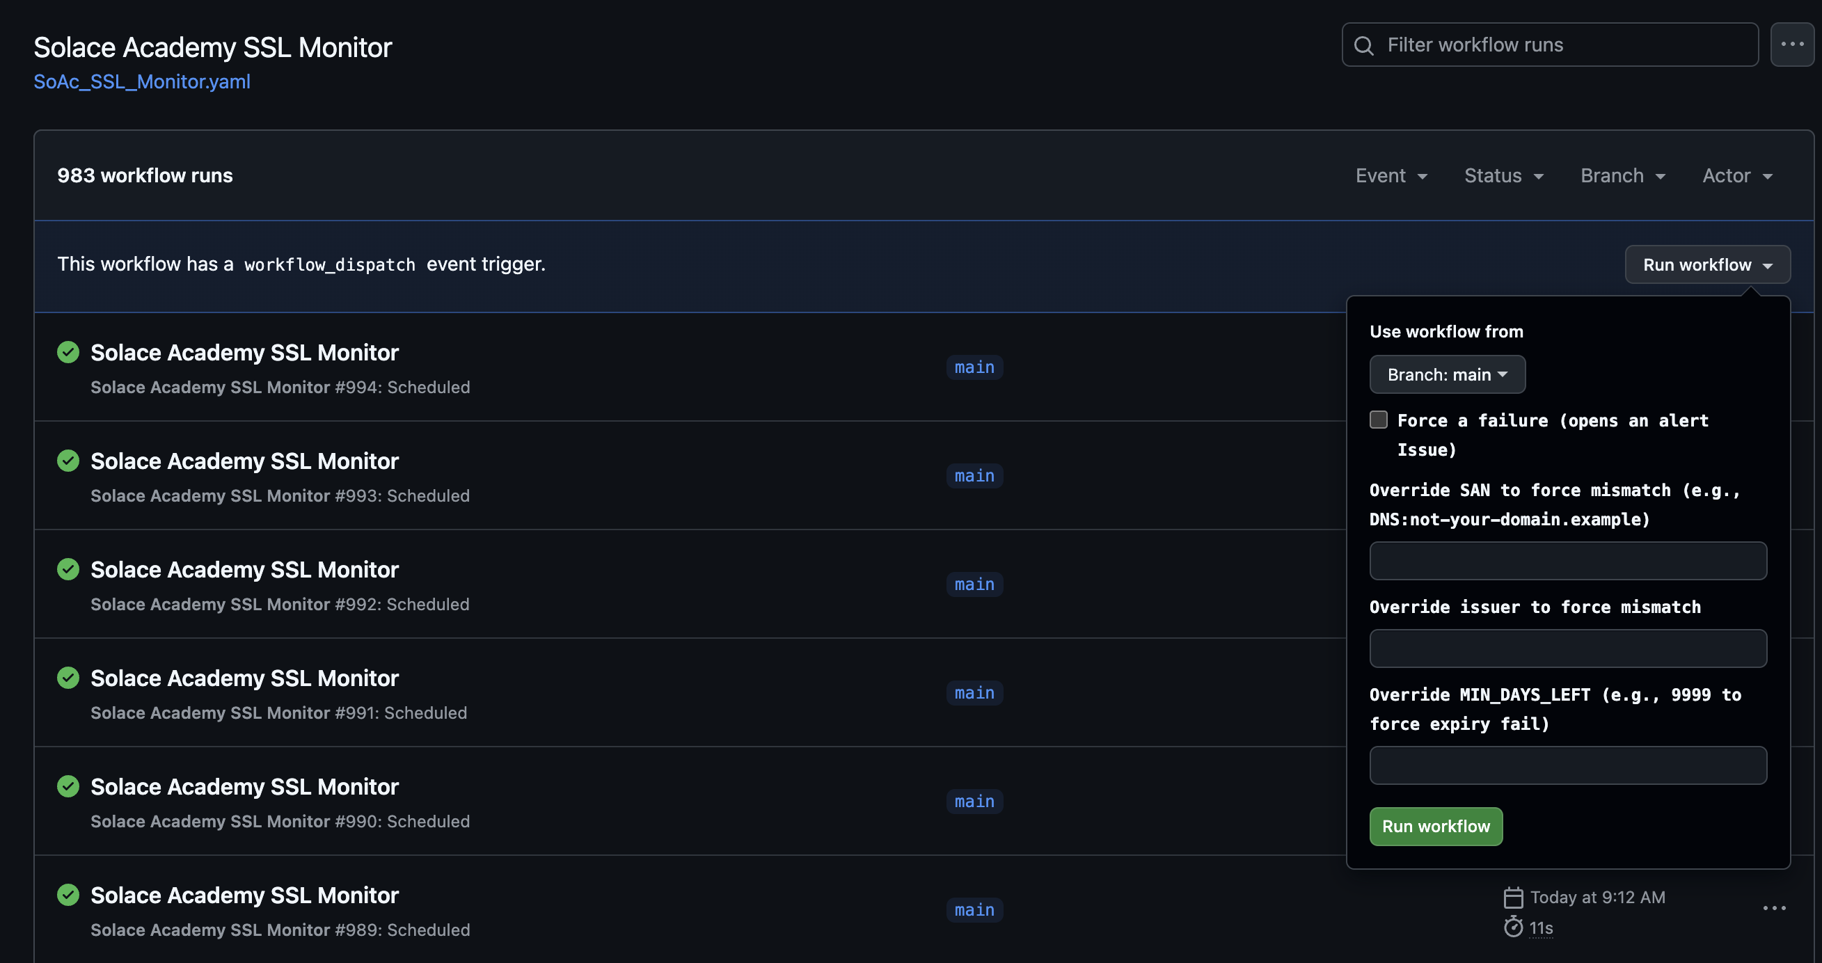
Task: Open Solace Academy SSL Monitor run #989
Action: pos(245,896)
